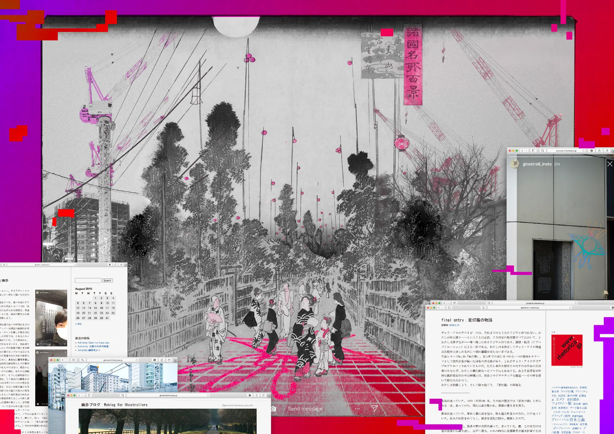Toggle the sidebar button in the story browser window

pyautogui.click(x=534, y=151)
